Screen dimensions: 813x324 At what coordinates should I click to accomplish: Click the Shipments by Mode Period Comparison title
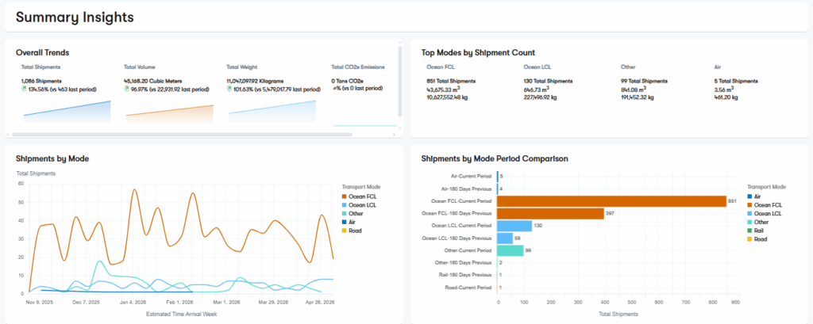click(x=495, y=158)
